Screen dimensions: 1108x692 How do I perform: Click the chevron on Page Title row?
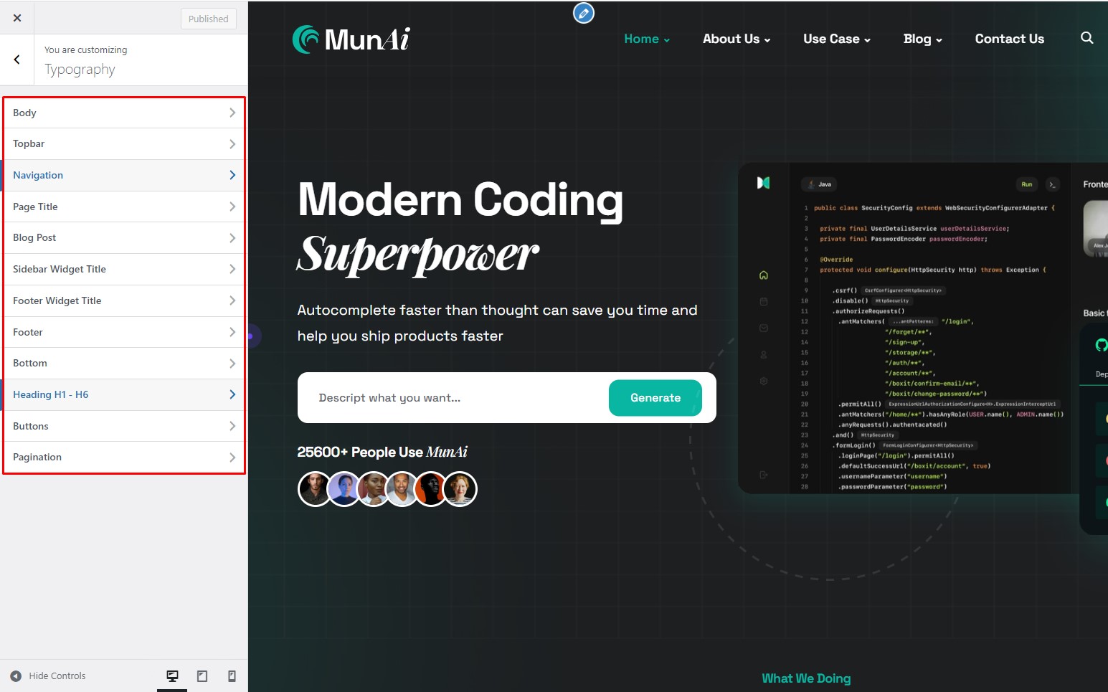coord(232,207)
